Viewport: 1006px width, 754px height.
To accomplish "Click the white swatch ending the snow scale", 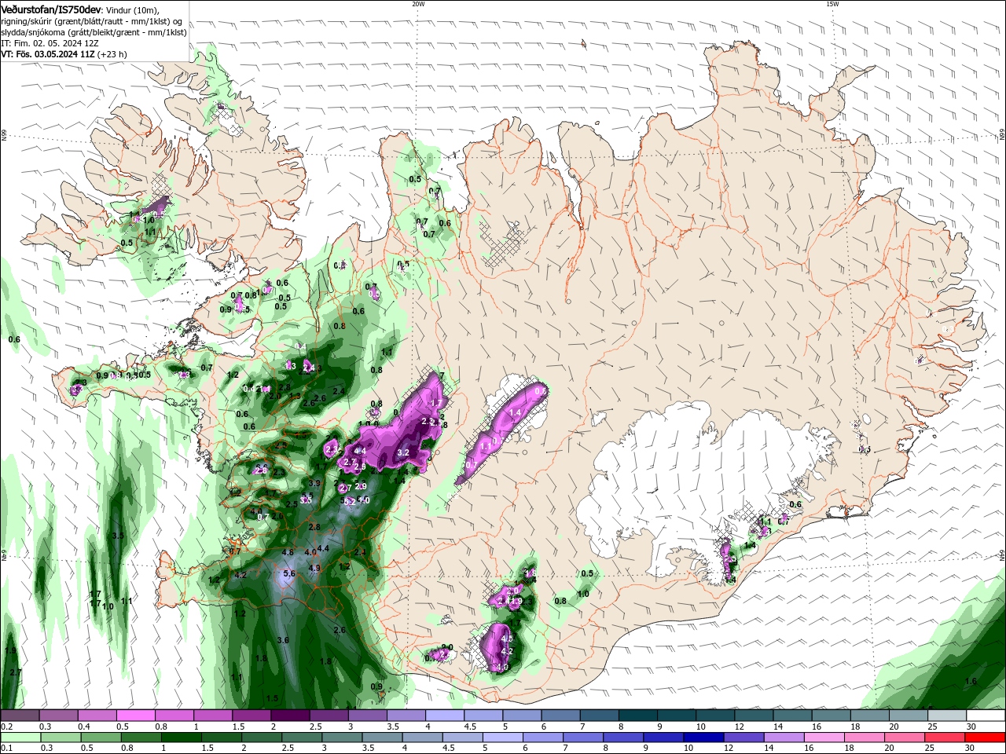I will point(985,716).
